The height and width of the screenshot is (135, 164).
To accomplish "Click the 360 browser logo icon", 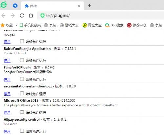I will [4, 5].
